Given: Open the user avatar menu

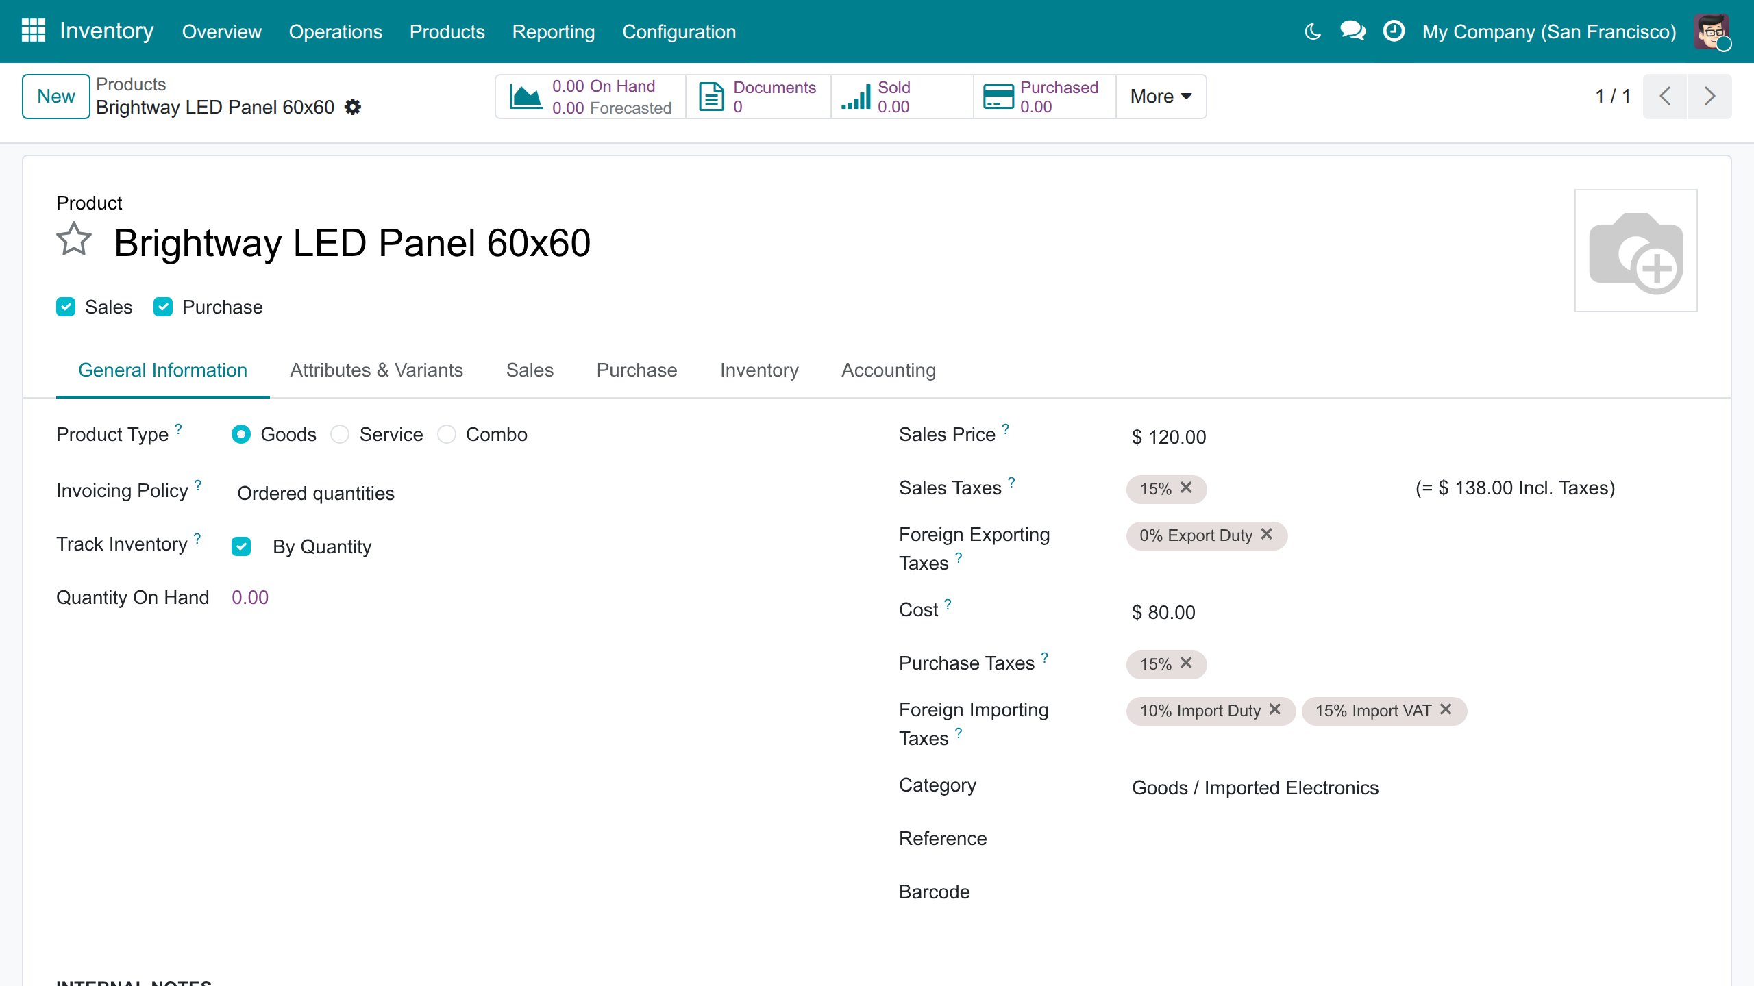Looking at the screenshot, I should [x=1712, y=31].
